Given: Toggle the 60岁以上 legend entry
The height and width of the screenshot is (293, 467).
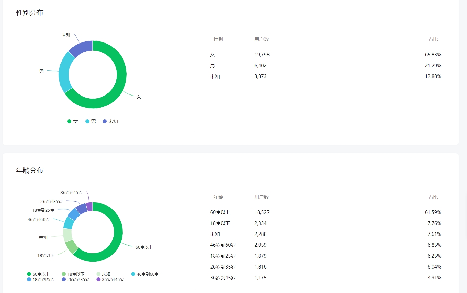Looking at the screenshot, I should pyautogui.click(x=38, y=274).
